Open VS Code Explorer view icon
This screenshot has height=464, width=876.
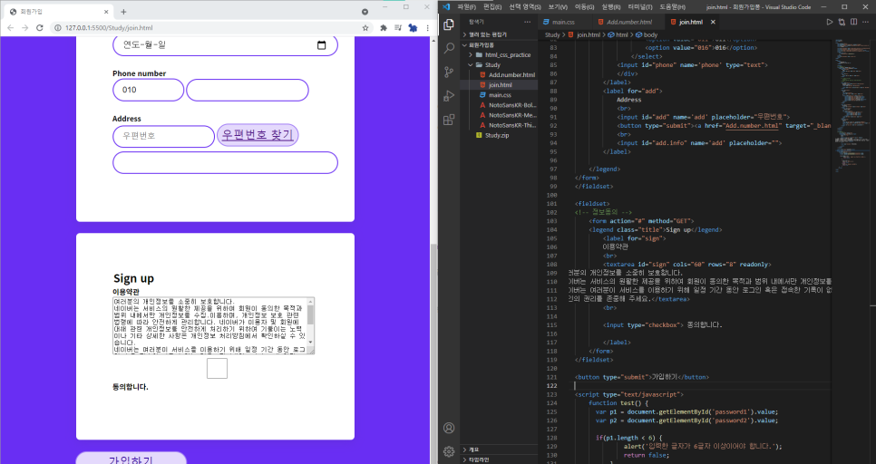click(449, 24)
